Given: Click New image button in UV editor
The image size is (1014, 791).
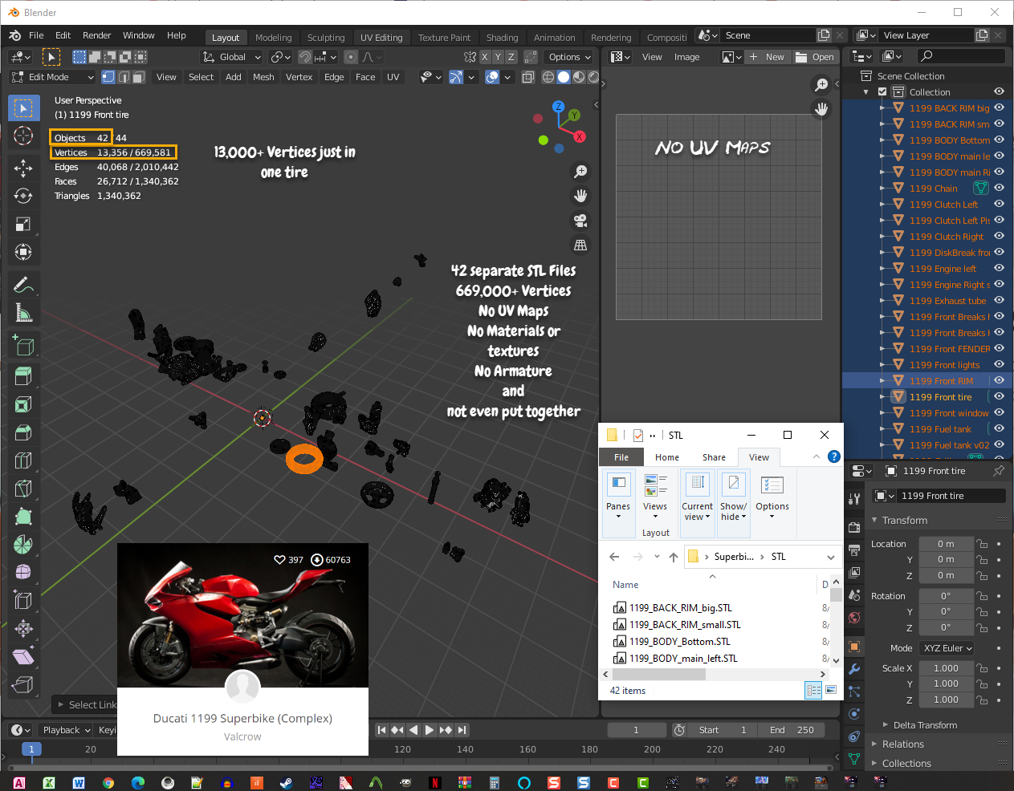Looking at the screenshot, I should pos(767,57).
